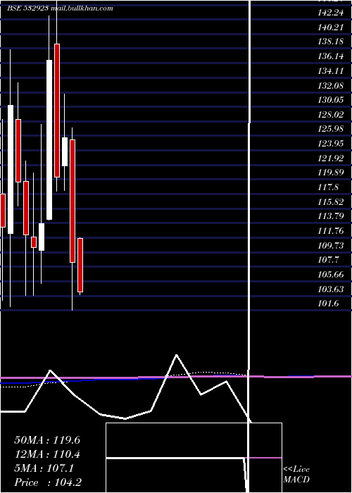Click the 142.24 price axis label
This screenshot has height=493, width=352.
[330, 13]
